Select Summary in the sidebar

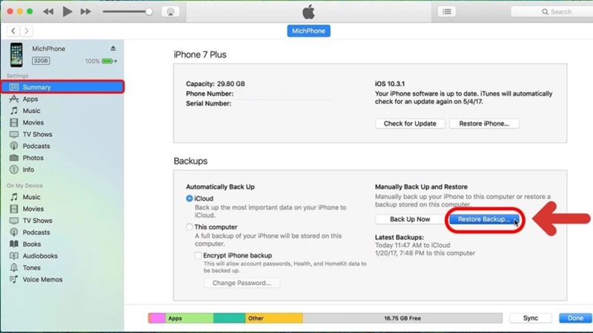pos(36,87)
